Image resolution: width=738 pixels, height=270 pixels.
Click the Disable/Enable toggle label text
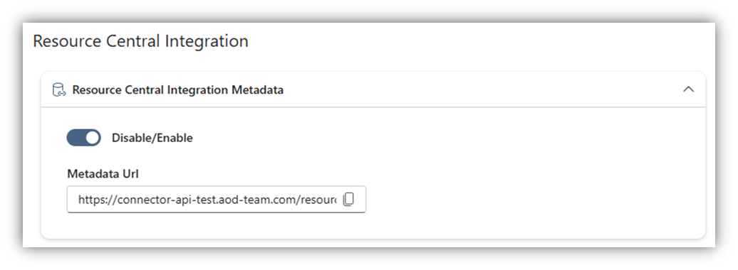[152, 138]
